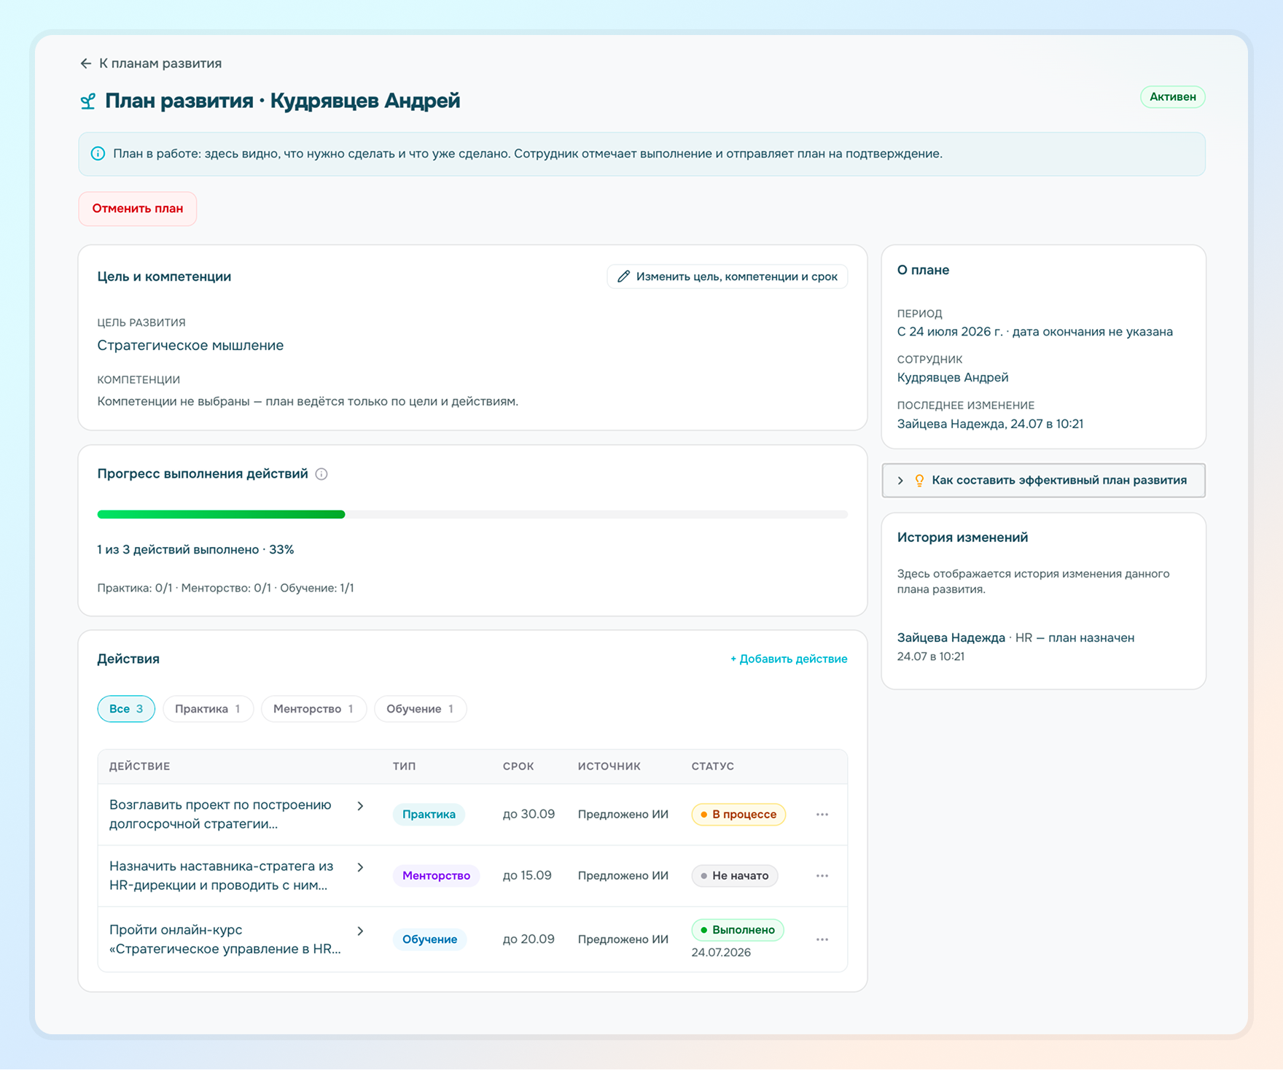Screen dimensions: 1283x1070
Task: Click the 'Отменить план' button
Action: point(138,209)
